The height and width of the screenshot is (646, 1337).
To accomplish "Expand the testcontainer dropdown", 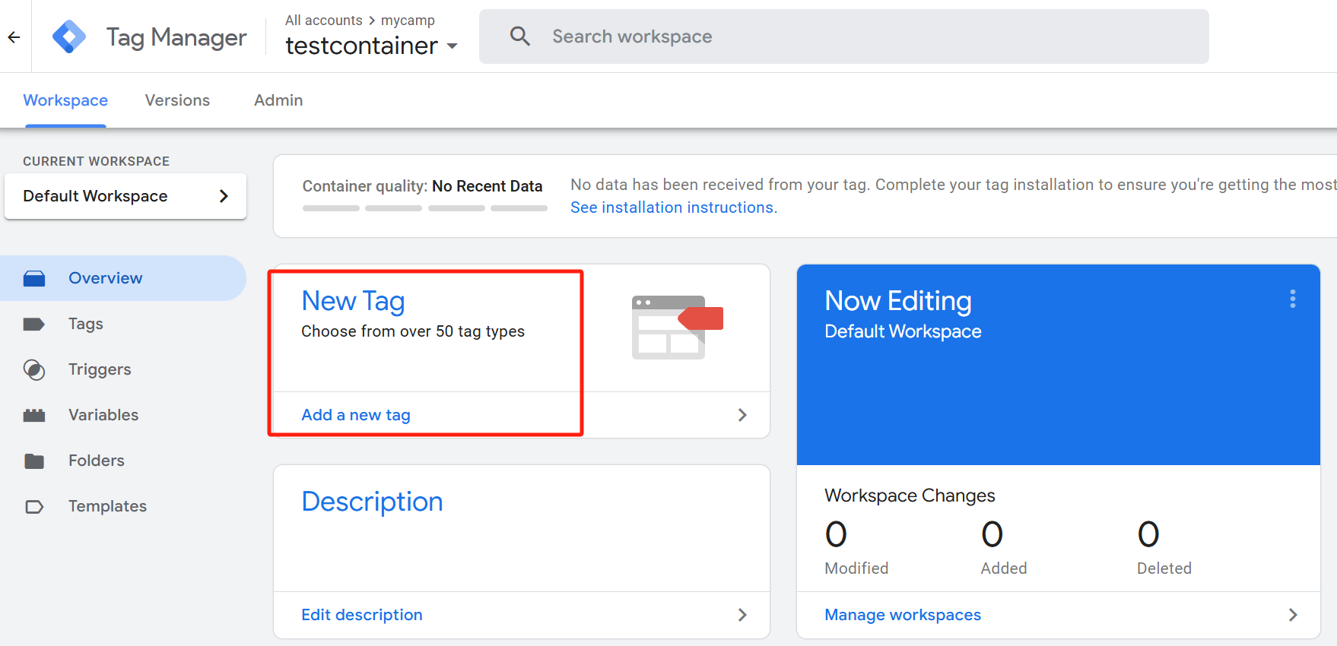I will click(x=452, y=46).
